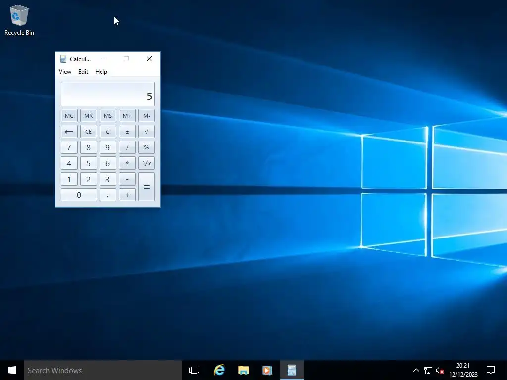This screenshot has width=507, height=380.
Task: Click the C clear key
Action: [108, 132]
